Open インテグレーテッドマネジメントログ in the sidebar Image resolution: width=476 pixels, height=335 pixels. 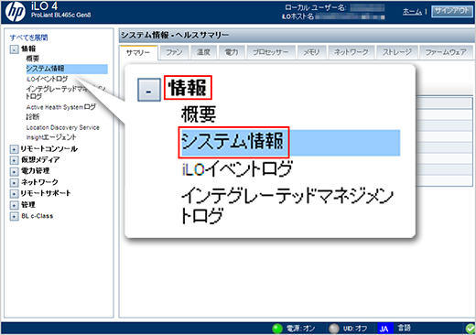(66, 92)
